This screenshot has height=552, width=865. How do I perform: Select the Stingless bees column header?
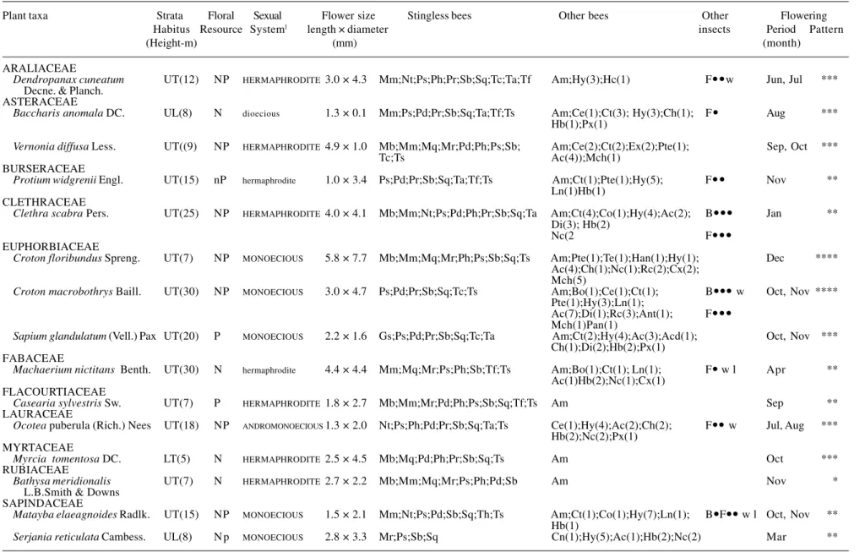pos(439,16)
